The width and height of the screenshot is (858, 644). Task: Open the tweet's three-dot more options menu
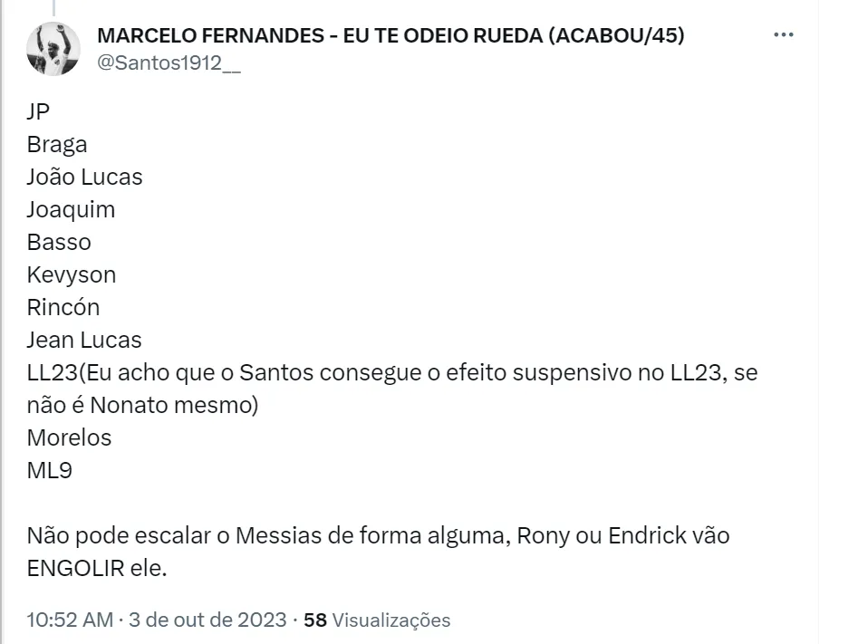click(784, 35)
